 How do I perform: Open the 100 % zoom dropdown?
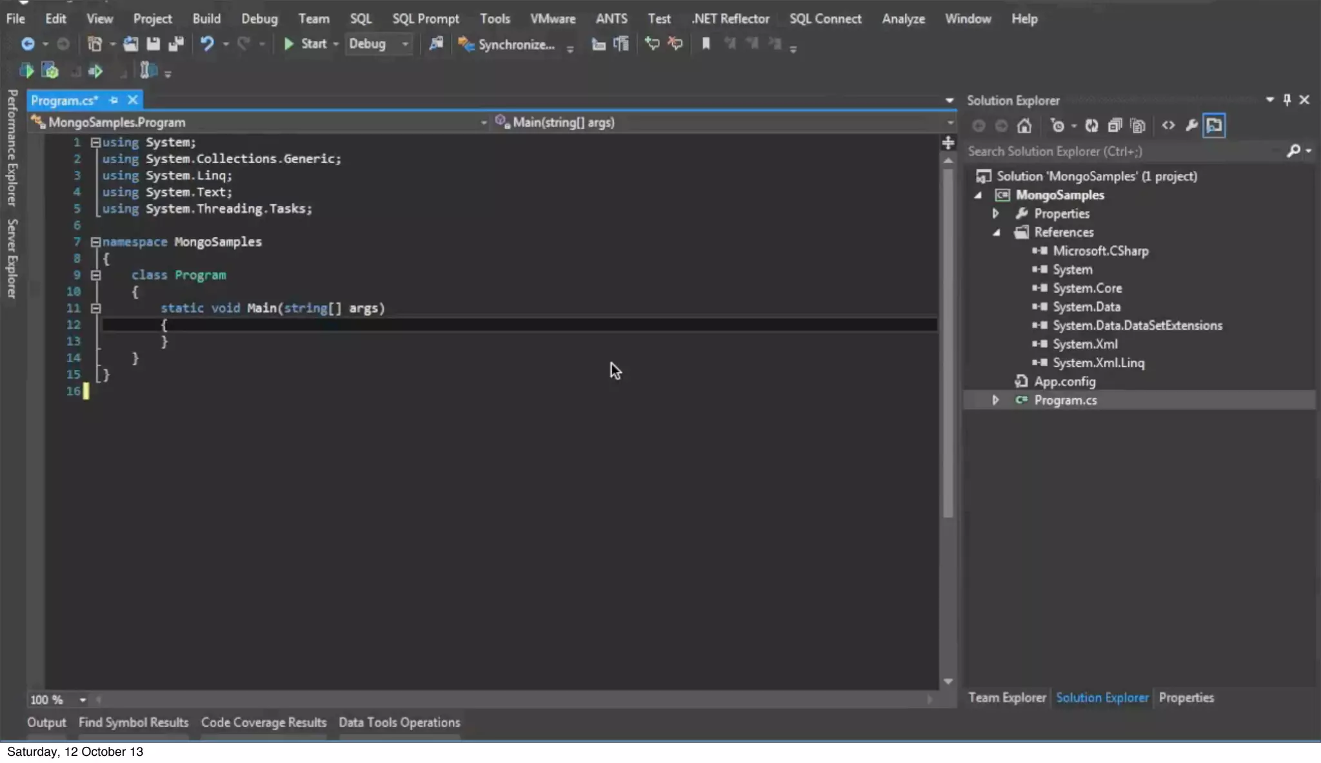pyautogui.click(x=83, y=700)
